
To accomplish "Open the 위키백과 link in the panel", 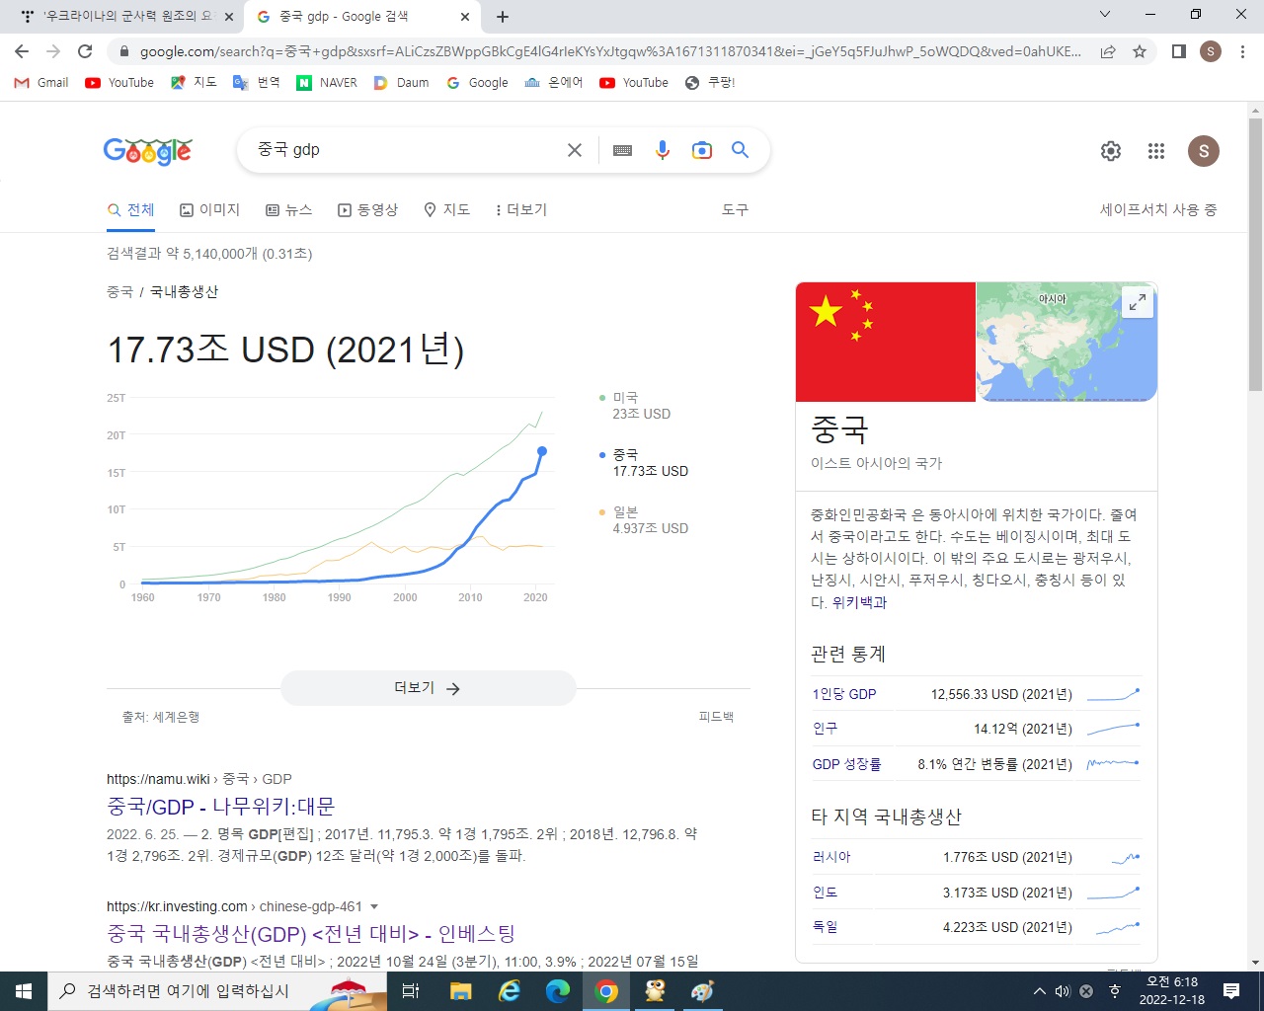I will tap(859, 602).
